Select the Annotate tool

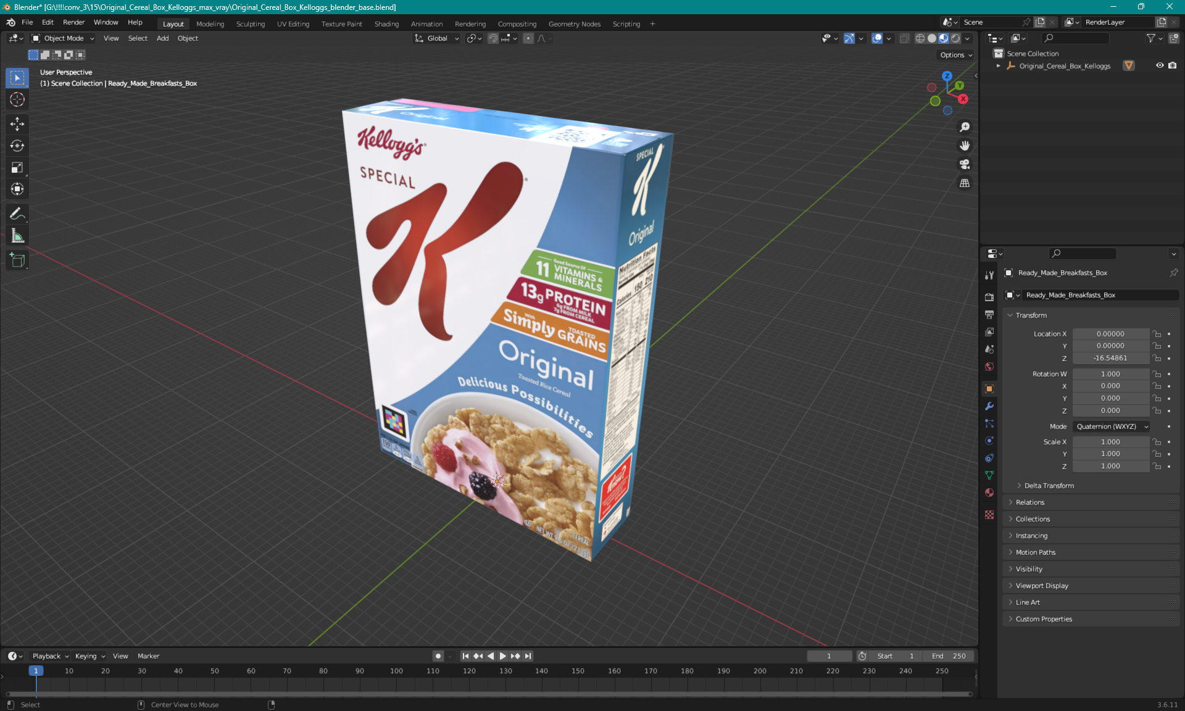17,214
